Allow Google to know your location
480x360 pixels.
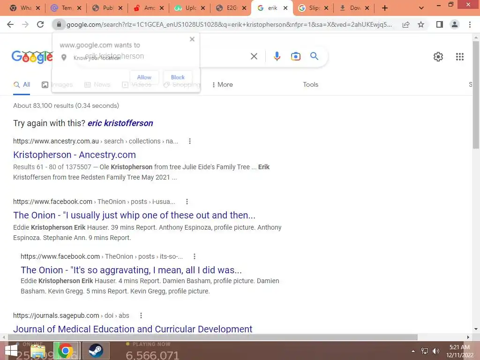click(144, 77)
